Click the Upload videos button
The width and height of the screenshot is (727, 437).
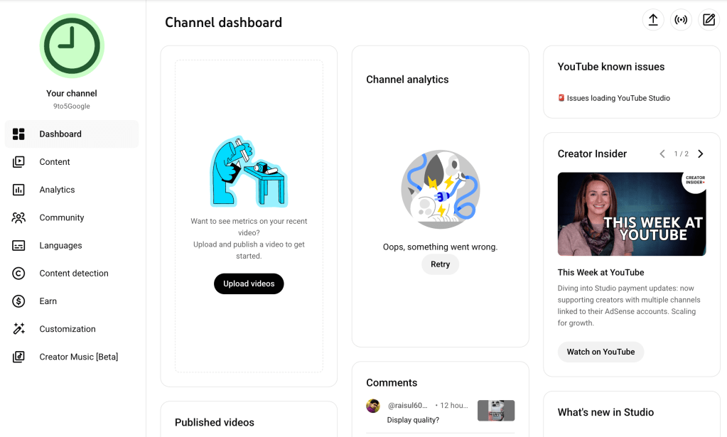coord(249,283)
